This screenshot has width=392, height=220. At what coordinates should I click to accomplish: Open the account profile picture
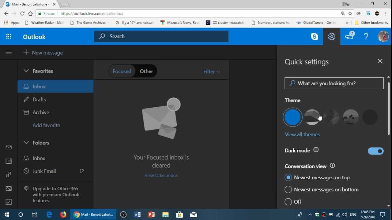pos(383,37)
